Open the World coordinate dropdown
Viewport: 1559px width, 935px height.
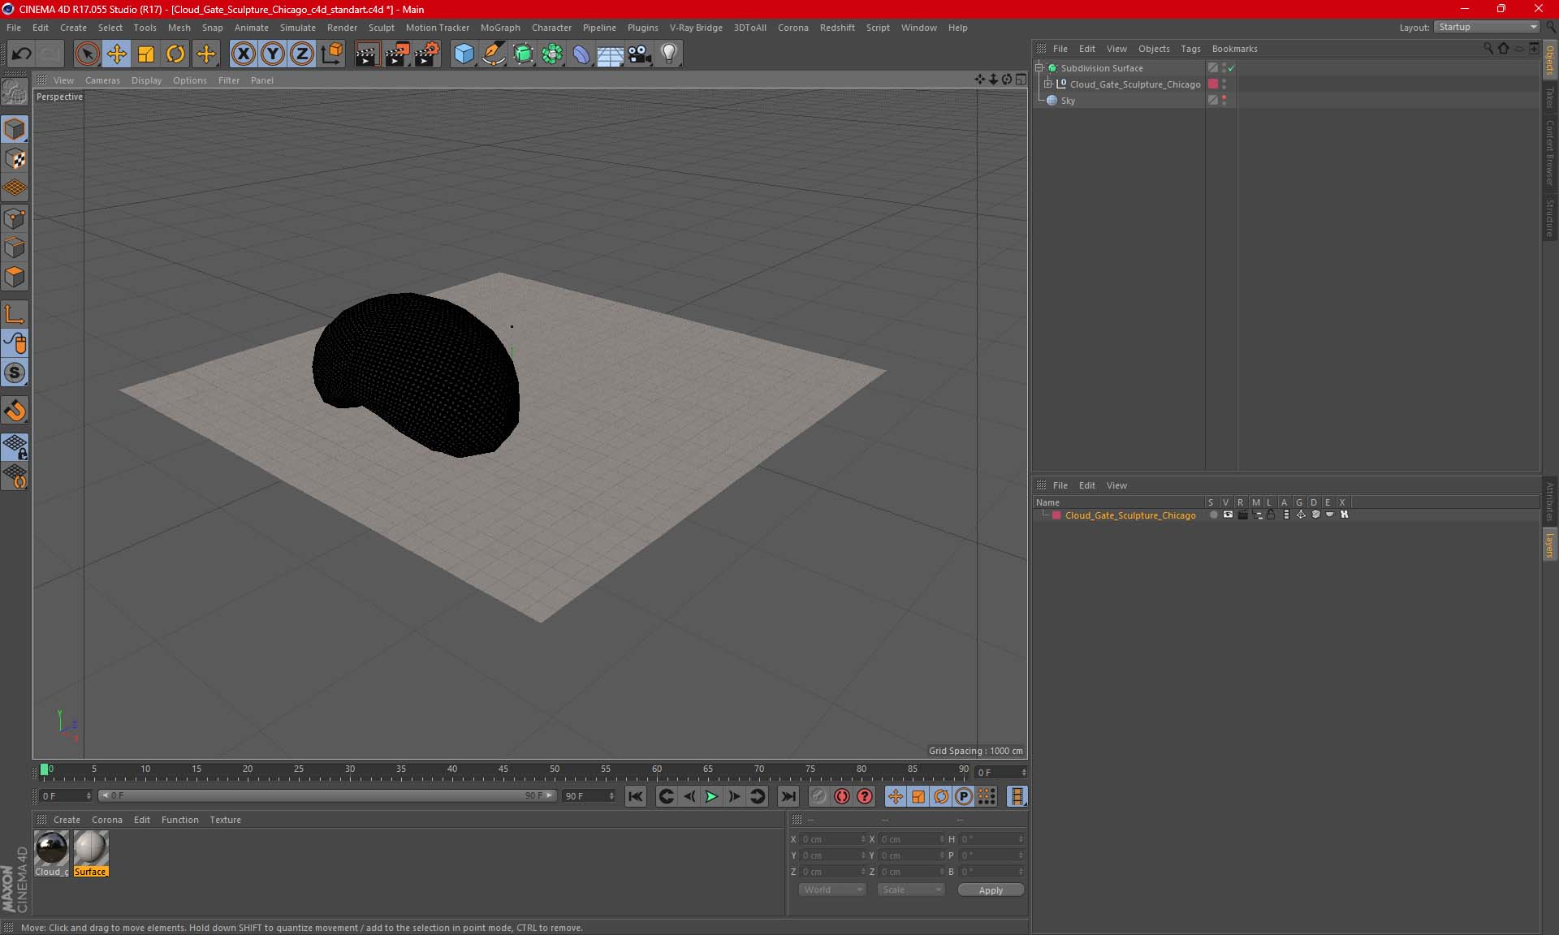(832, 890)
